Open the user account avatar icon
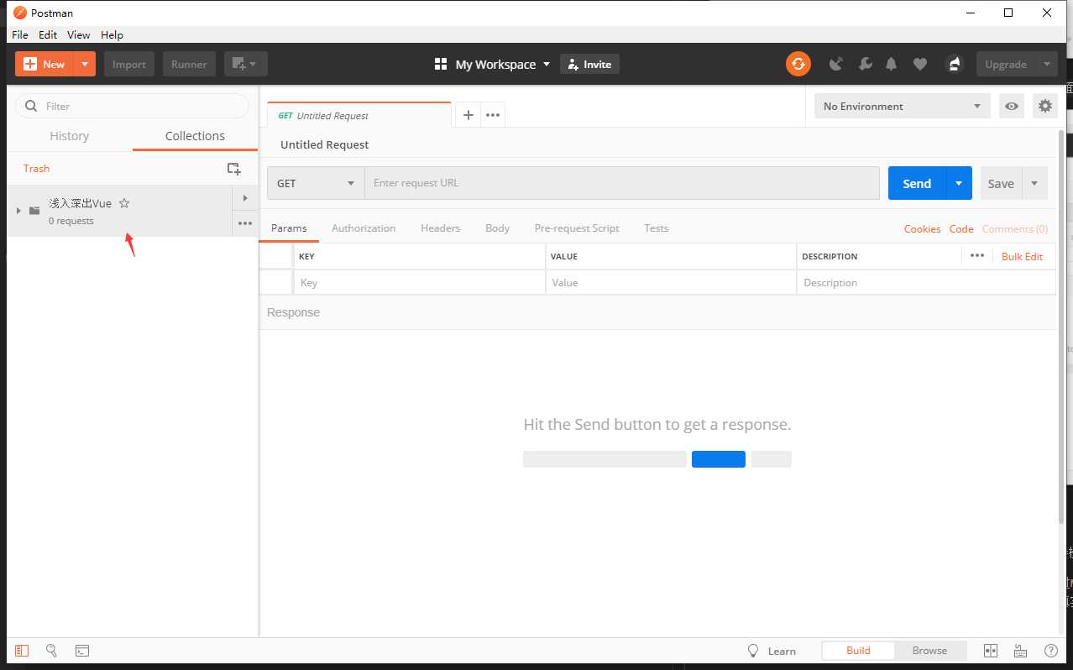The height and width of the screenshot is (670, 1073). click(954, 64)
